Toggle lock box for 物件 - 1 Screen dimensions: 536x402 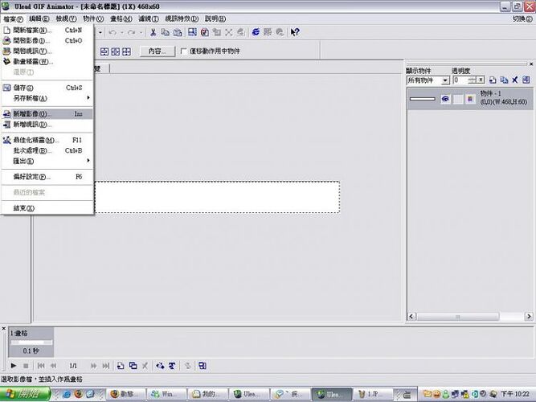click(x=458, y=99)
